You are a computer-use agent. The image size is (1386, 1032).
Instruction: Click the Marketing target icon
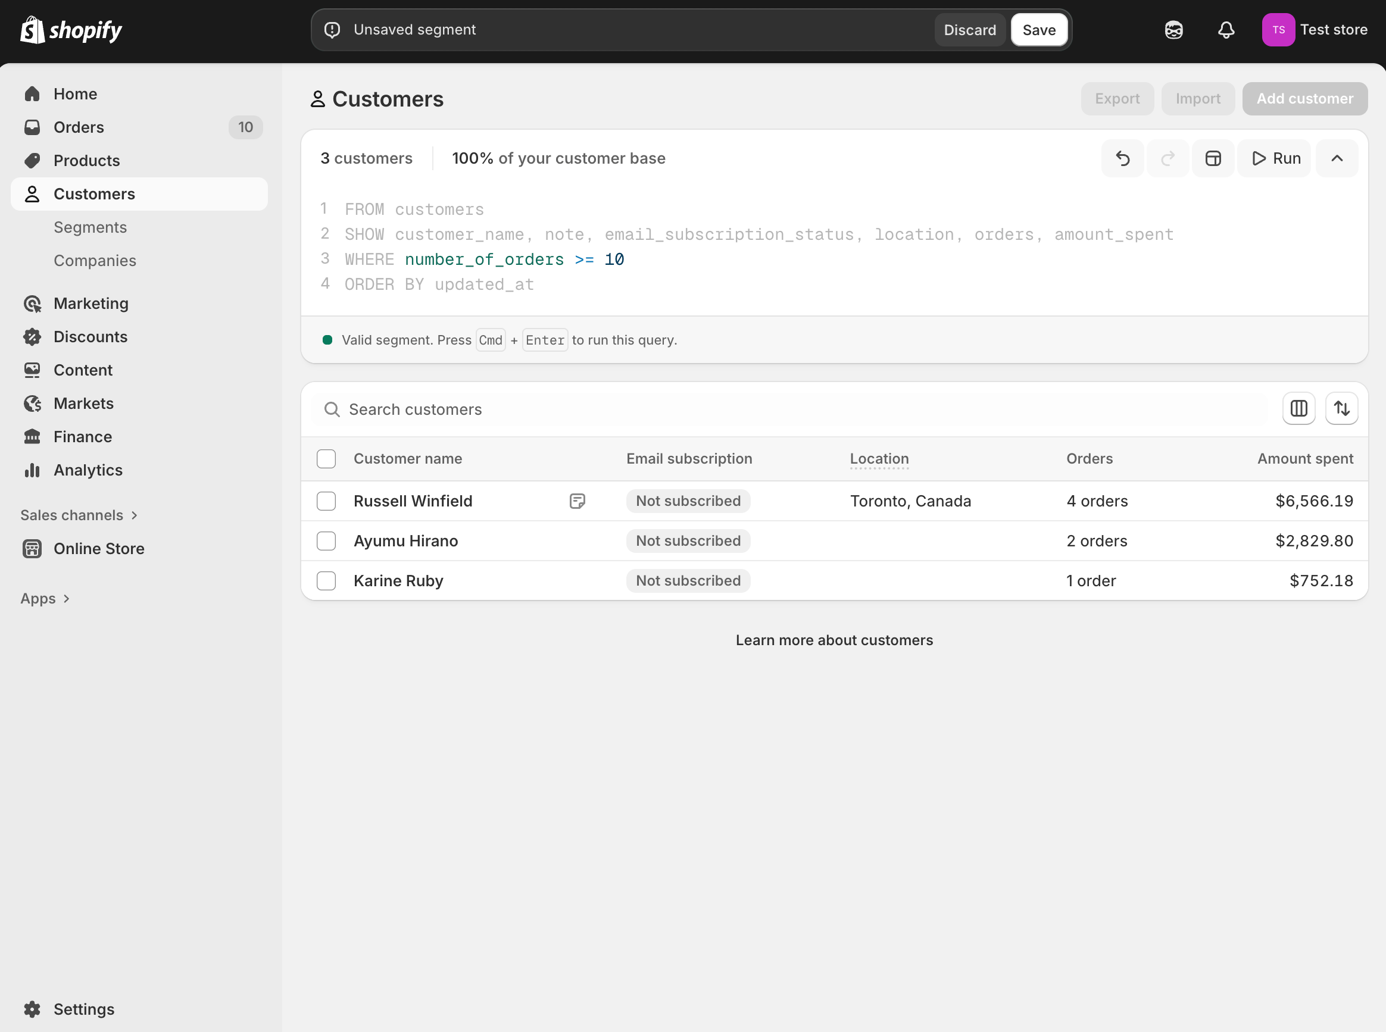(33, 304)
